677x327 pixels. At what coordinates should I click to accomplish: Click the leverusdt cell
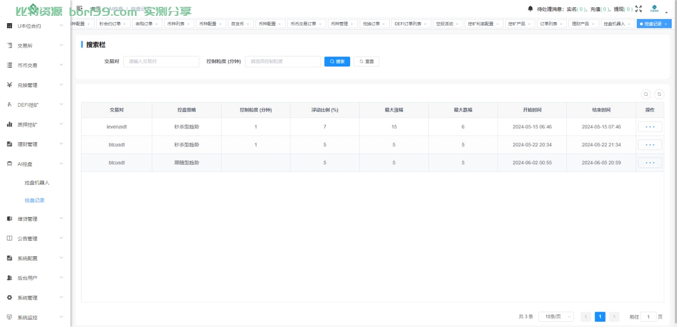click(x=116, y=127)
